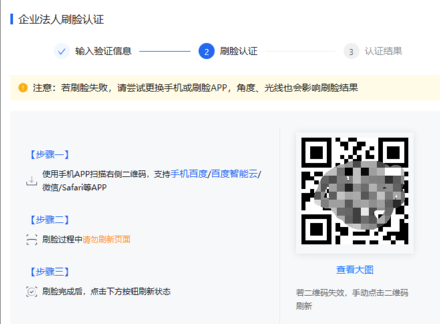440x324 pixels.
Task: Select the 刷脸认证 step label
Action: coord(238,51)
